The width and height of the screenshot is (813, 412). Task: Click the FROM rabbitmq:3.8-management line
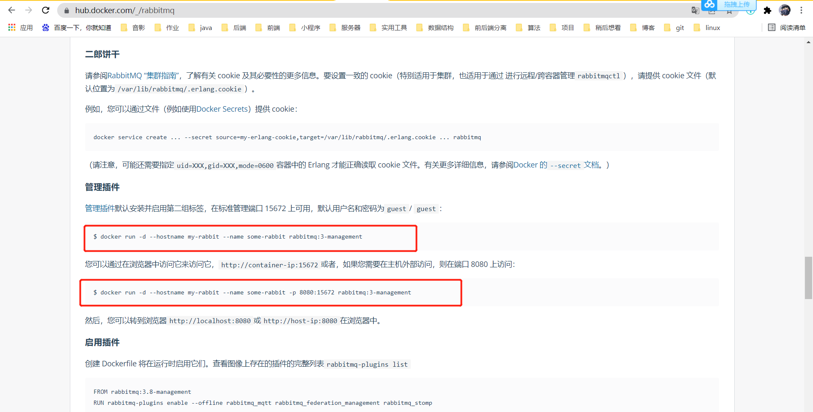(x=142, y=392)
